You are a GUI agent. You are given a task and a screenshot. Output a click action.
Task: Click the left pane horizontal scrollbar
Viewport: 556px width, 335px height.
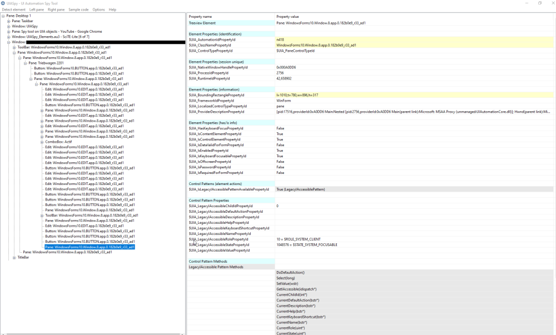pyautogui.click(x=92, y=333)
